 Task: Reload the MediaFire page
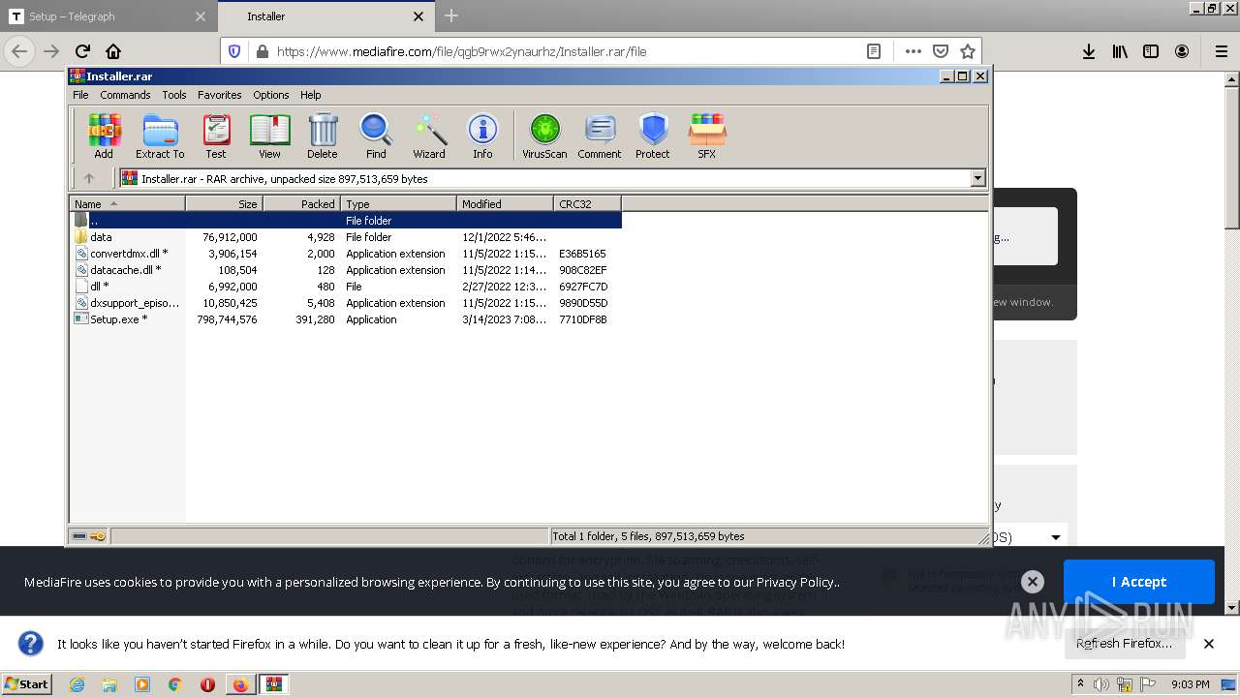click(x=82, y=51)
